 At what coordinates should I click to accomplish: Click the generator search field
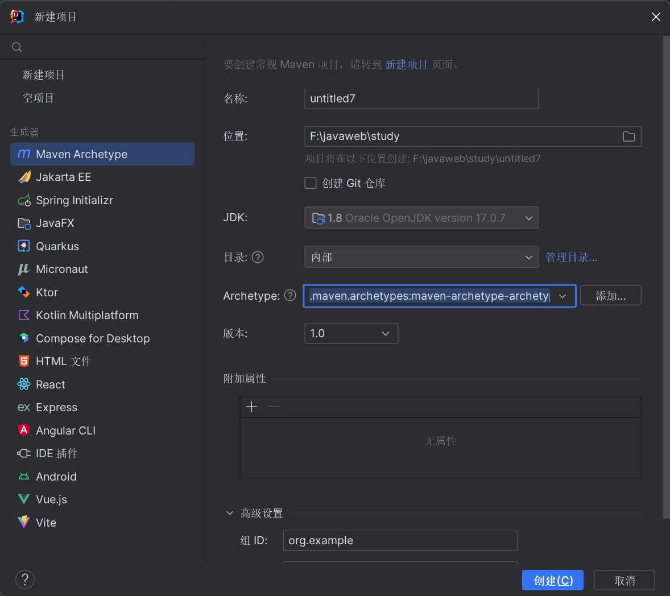tap(102, 47)
